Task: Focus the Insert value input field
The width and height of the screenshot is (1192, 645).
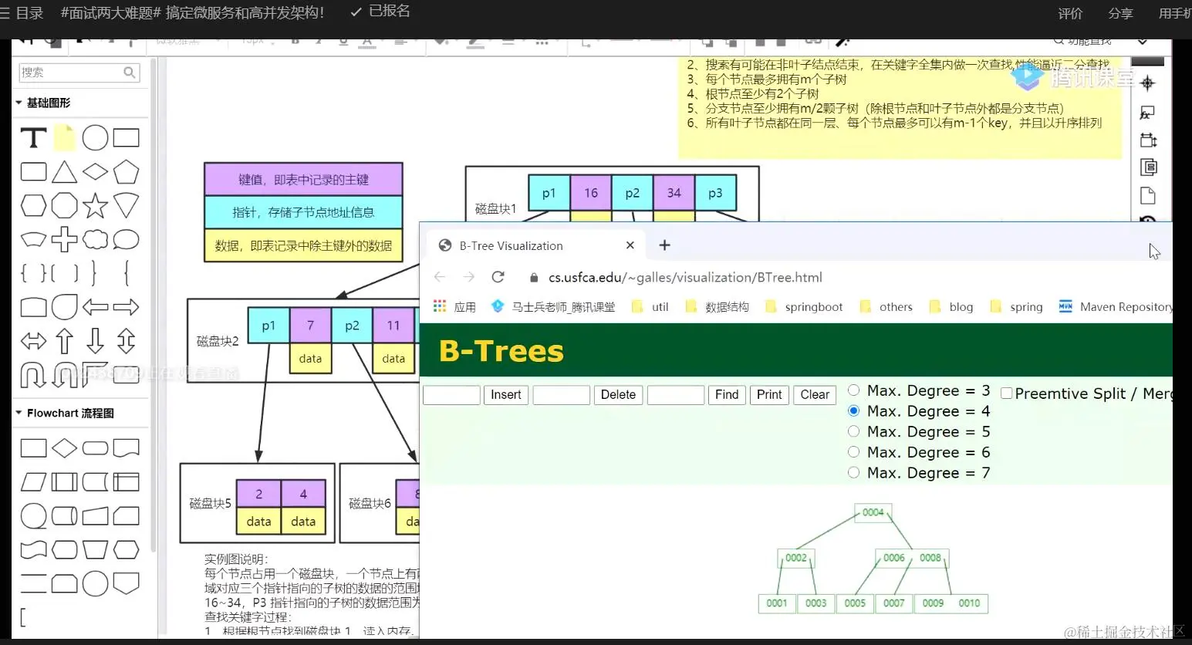Action: click(x=451, y=395)
